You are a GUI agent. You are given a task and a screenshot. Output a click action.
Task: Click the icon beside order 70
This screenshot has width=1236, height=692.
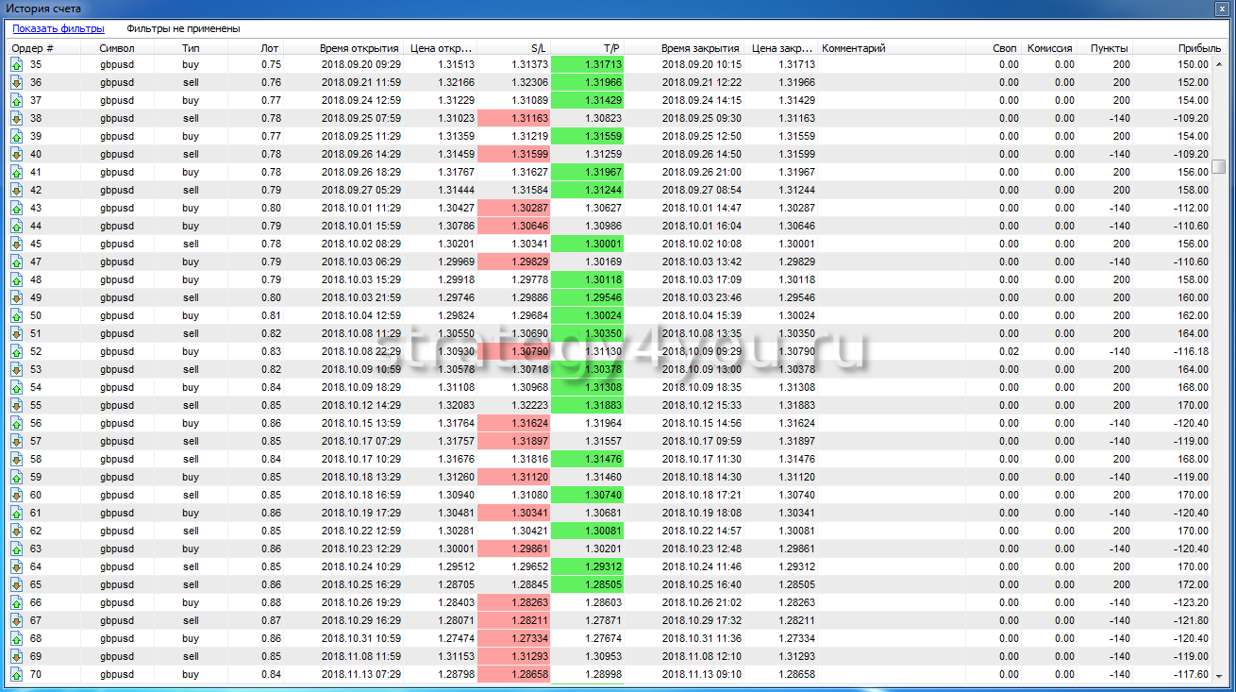(x=17, y=674)
